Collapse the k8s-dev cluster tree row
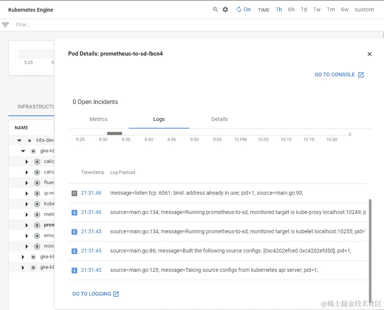 point(19,140)
